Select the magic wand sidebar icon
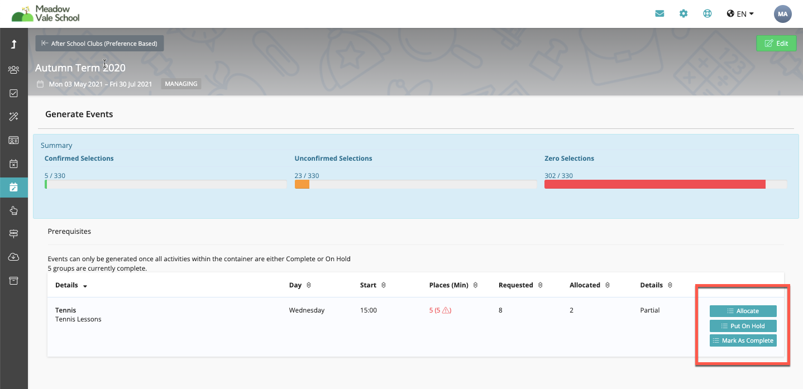The width and height of the screenshot is (803, 389). tap(14, 117)
